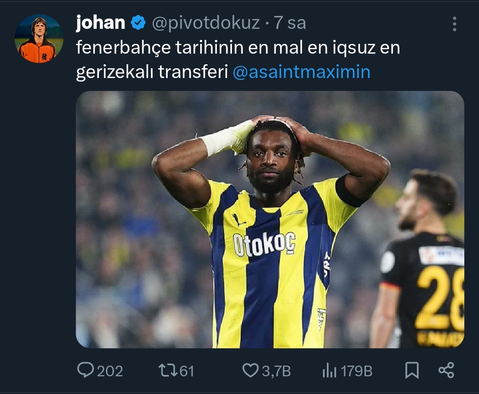Viewport: 479px width, 394px height.
Task: Click the 7 sa timestamp
Action: (290, 23)
